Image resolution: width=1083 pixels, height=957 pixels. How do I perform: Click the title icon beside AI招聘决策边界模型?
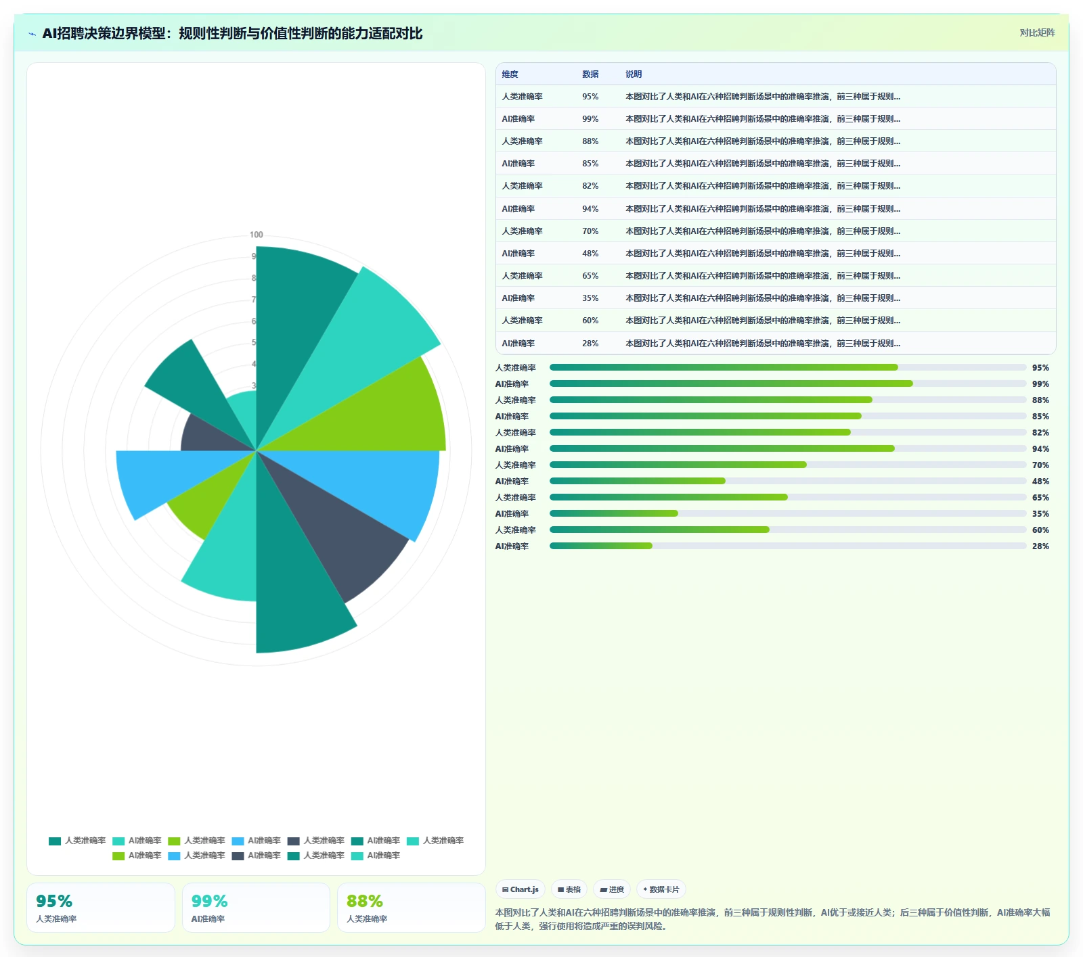tap(32, 34)
